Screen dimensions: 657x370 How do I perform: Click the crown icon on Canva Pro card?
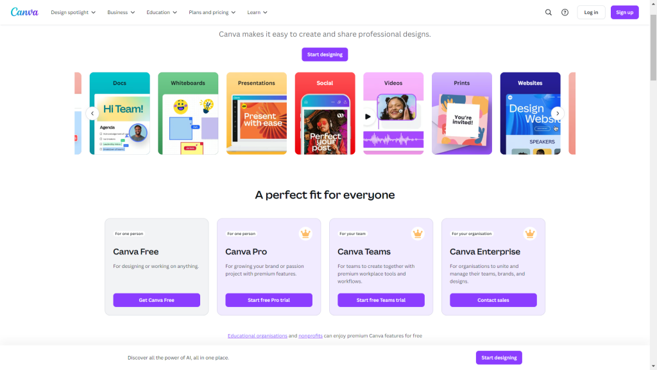305,234
